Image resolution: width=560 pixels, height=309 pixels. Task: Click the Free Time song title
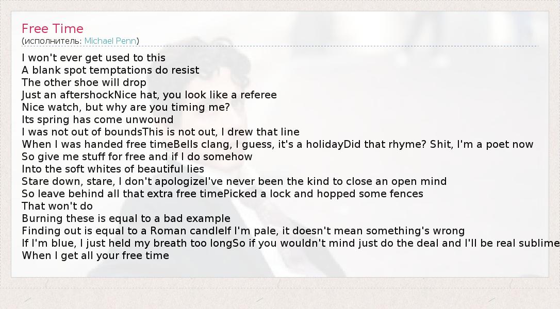53,29
